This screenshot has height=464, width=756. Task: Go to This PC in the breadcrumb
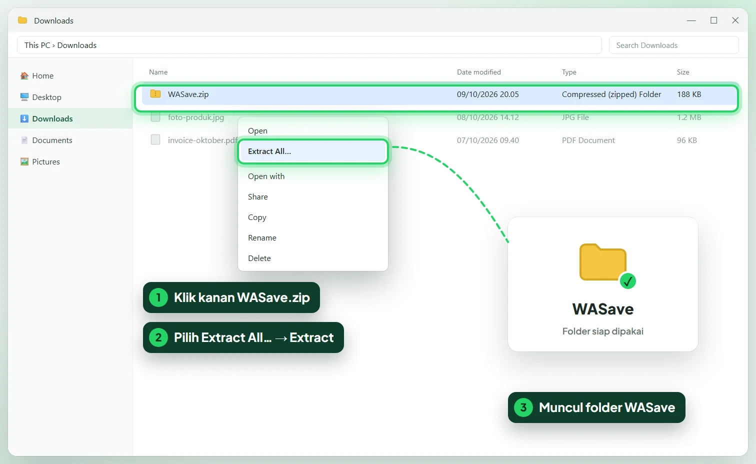[37, 45]
